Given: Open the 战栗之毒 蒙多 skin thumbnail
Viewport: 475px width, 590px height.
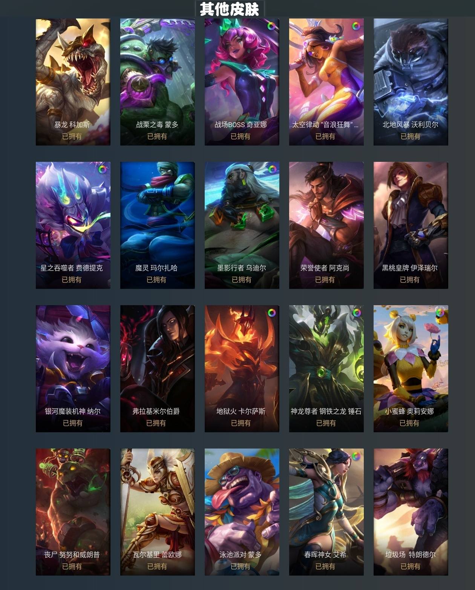Looking at the screenshot, I should 158,82.
